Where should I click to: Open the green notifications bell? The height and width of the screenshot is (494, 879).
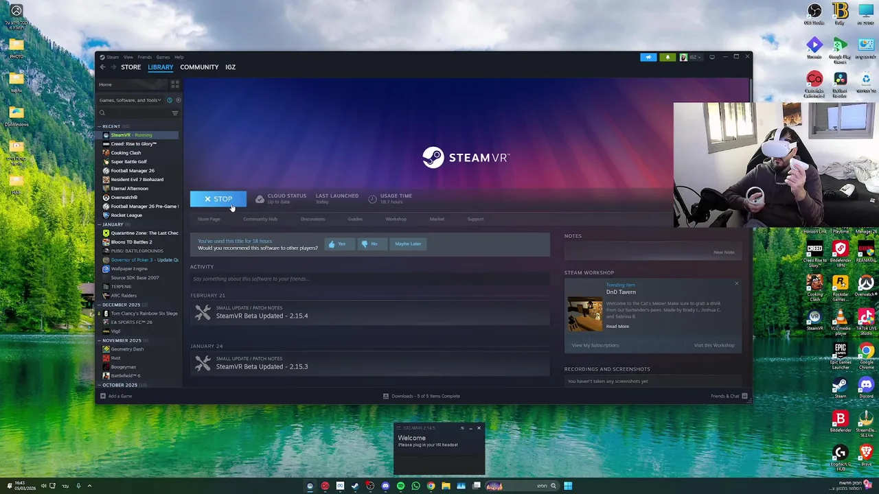tap(667, 57)
